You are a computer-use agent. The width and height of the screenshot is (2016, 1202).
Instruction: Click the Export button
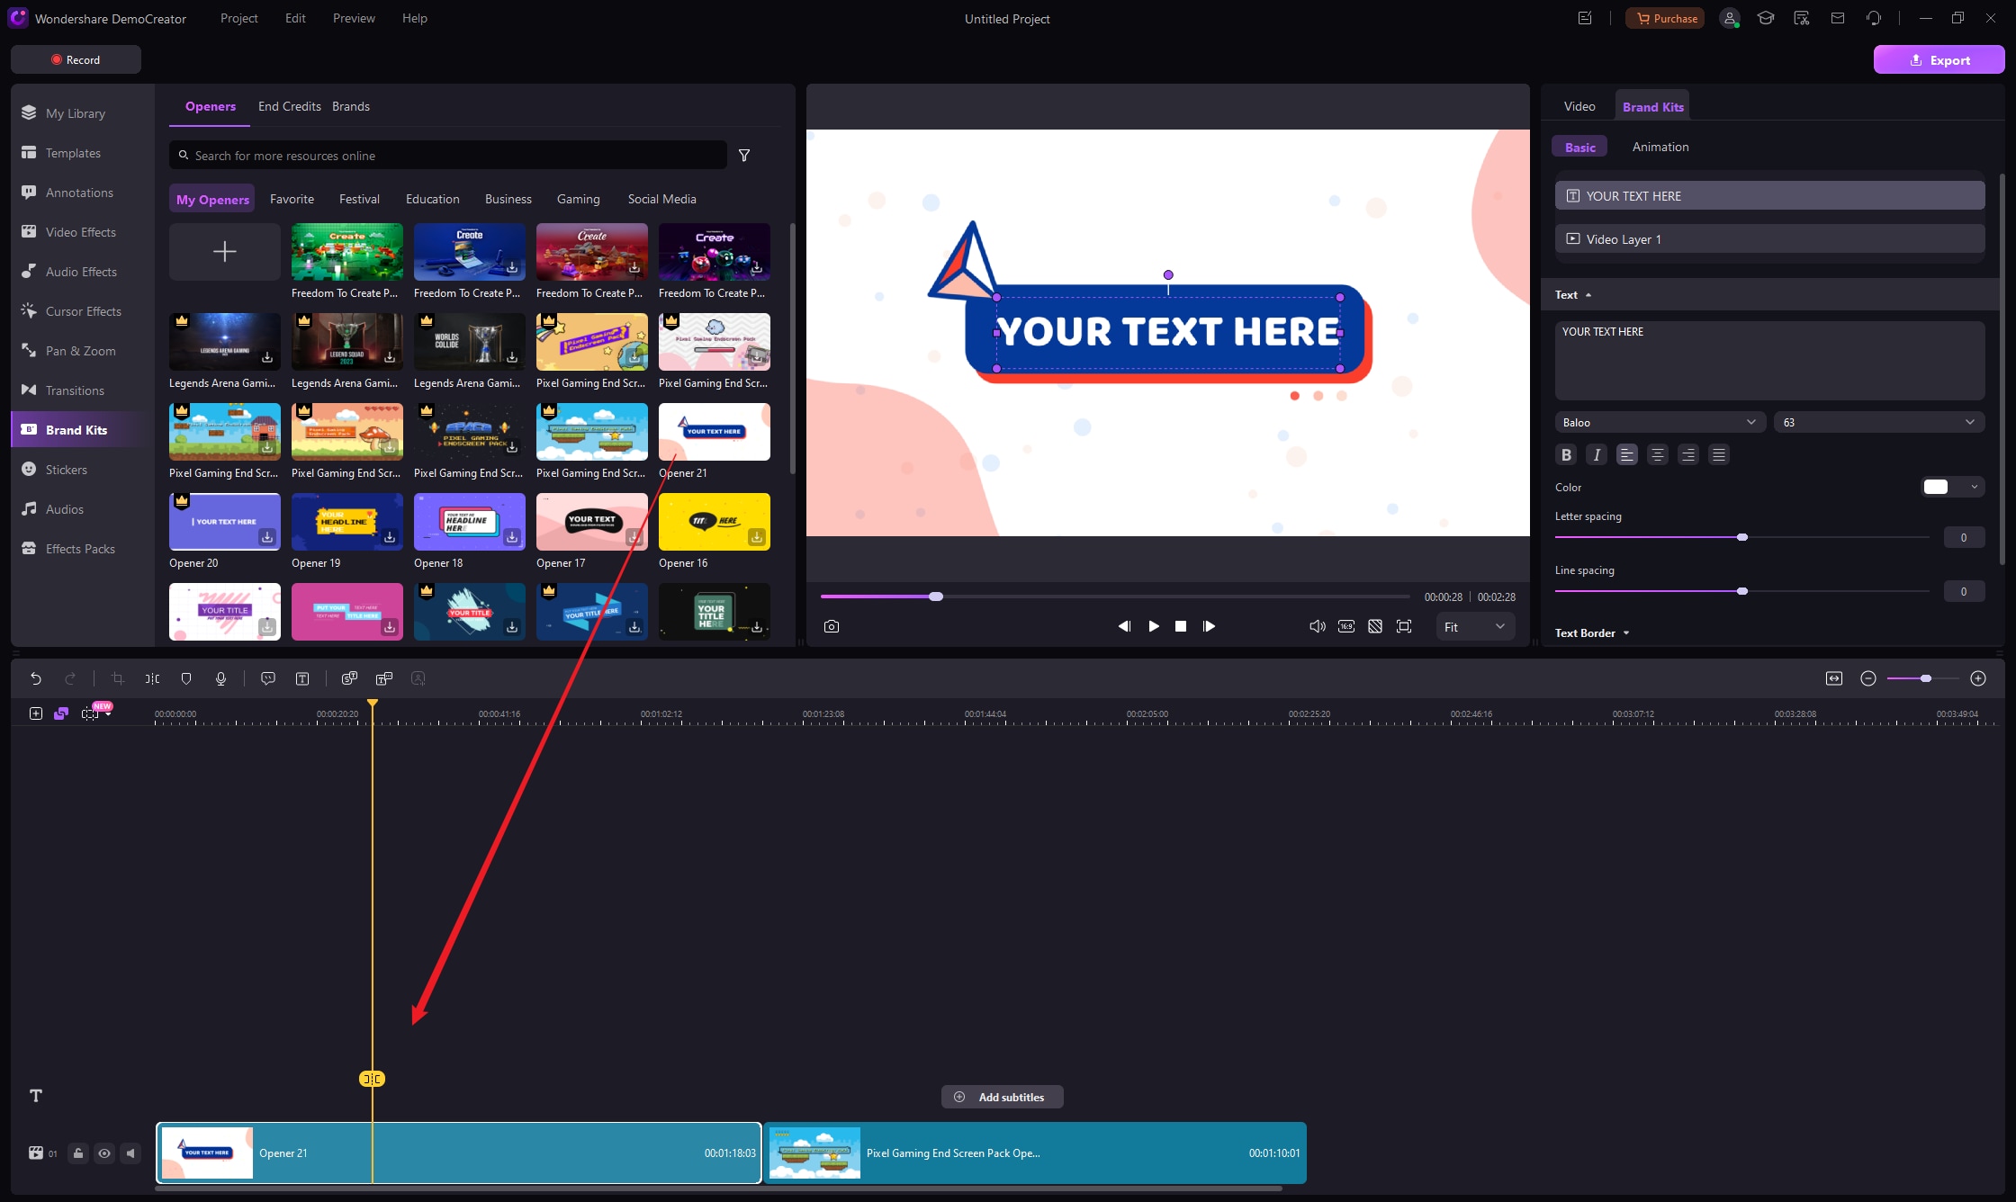(1939, 60)
